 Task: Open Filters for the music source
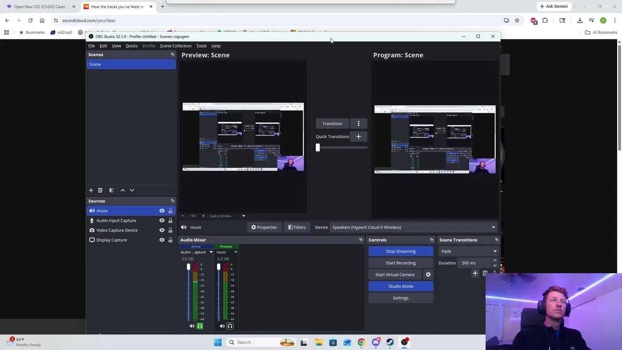pyautogui.click(x=296, y=227)
